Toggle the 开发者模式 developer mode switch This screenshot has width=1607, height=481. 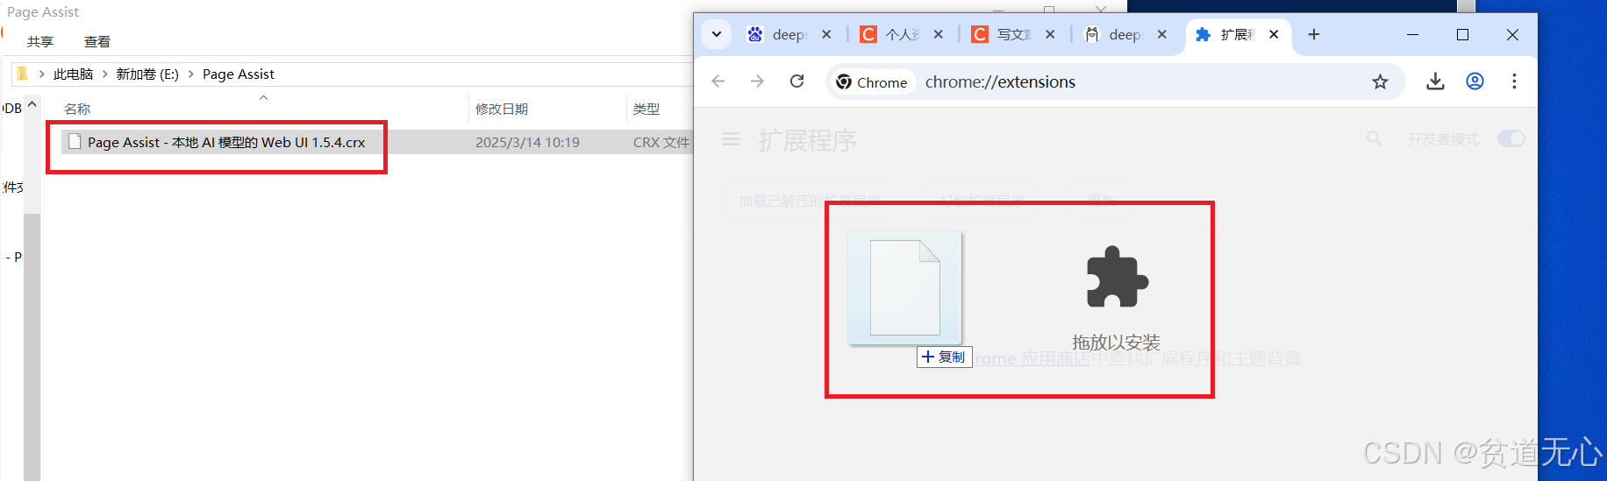tap(1511, 138)
